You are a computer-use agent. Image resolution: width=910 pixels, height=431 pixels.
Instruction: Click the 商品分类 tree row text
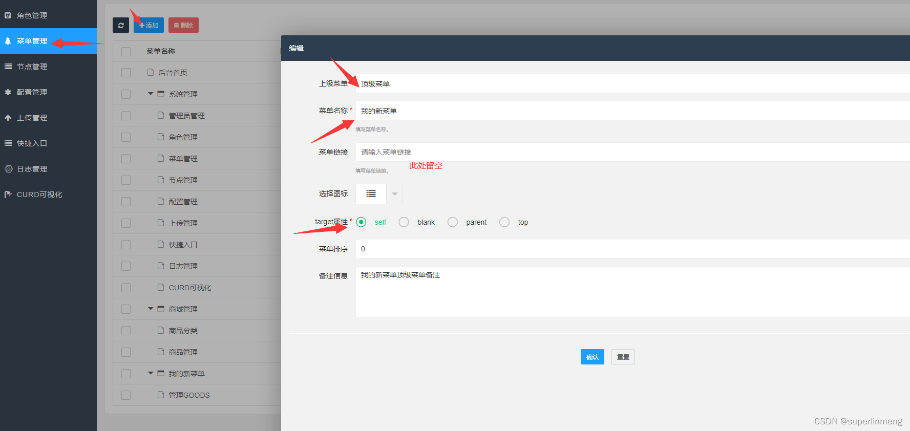(183, 331)
